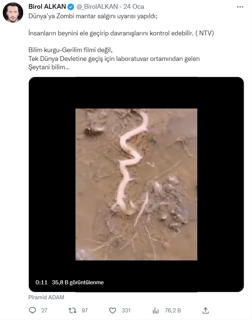The height and width of the screenshot is (320, 252).
Task: Click the 35,8 B görüntülenme label
Action: click(78, 282)
